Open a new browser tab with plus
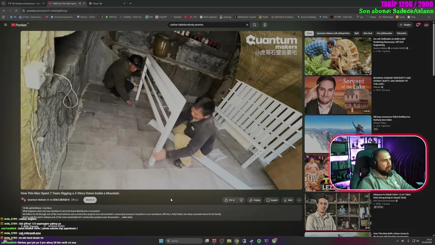Image resolution: width=435 pixels, height=245 pixels. [x=130, y=3]
